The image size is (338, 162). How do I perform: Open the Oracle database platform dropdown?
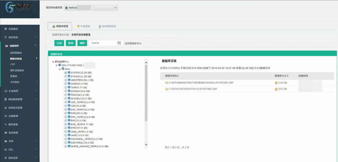click(x=106, y=43)
